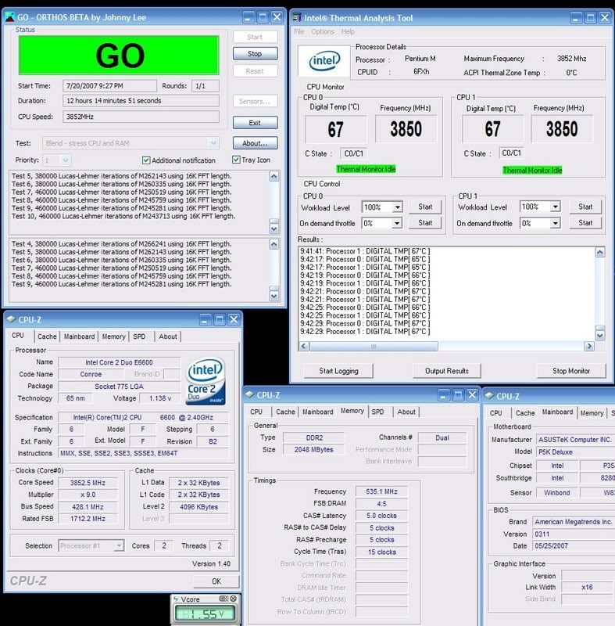Open the Selection Processor #1 dropdown in CPU-Z

click(119, 545)
